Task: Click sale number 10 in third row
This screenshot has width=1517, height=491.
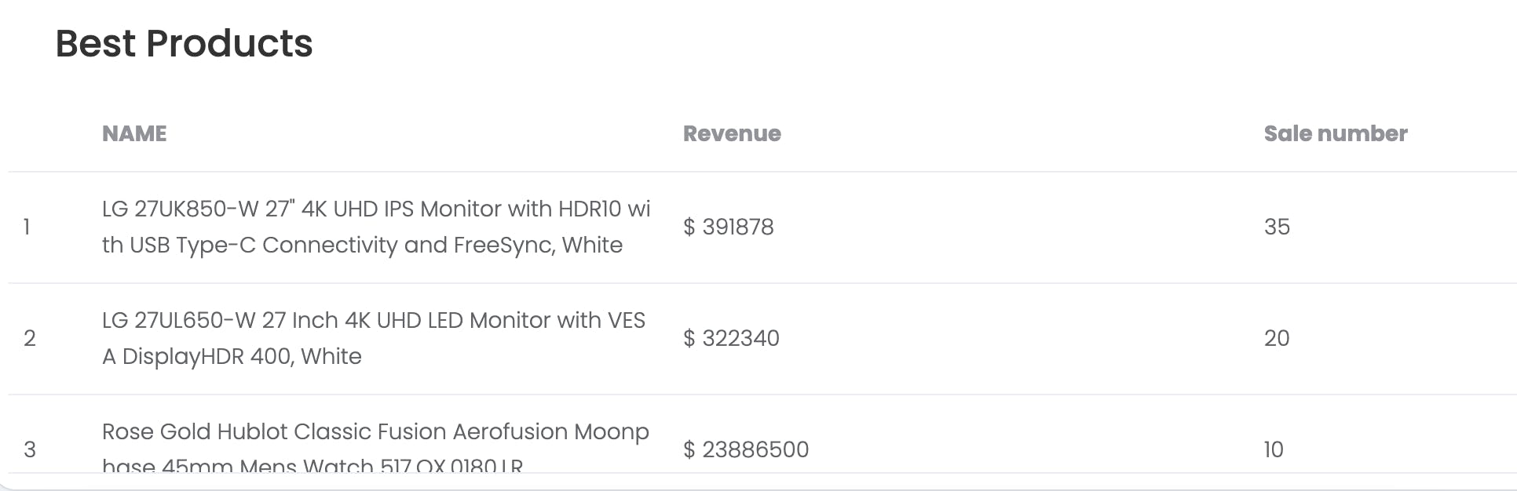Action: 1274,449
